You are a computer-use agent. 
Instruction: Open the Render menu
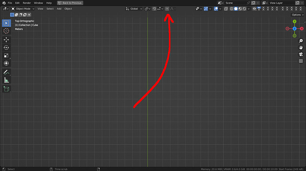(x=27, y=3)
